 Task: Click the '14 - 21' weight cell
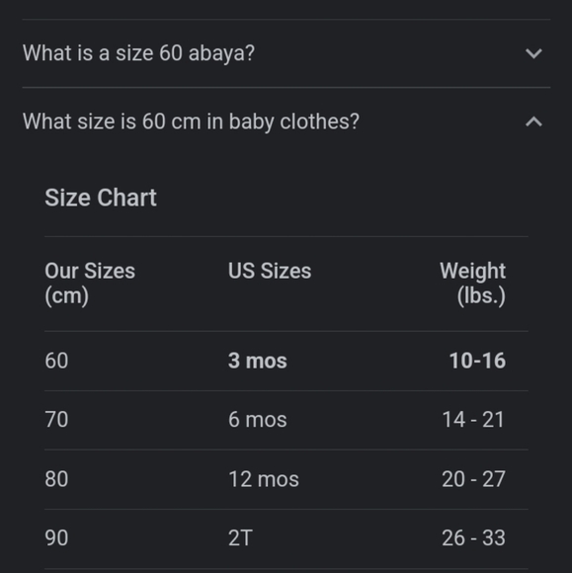[473, 420]
